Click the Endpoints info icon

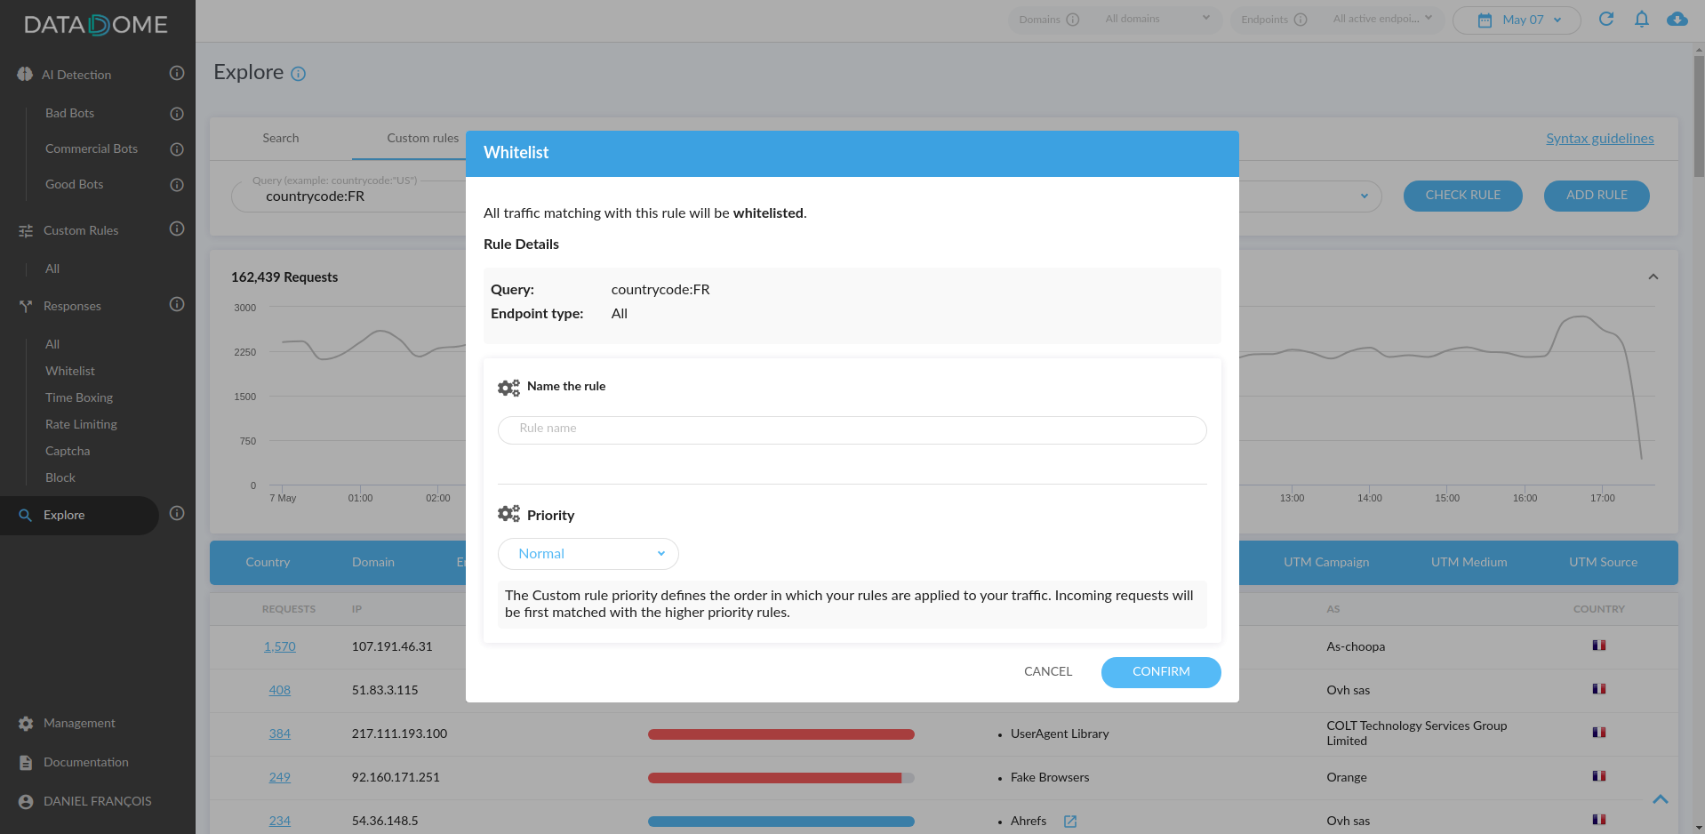[x=1301, y=20]
